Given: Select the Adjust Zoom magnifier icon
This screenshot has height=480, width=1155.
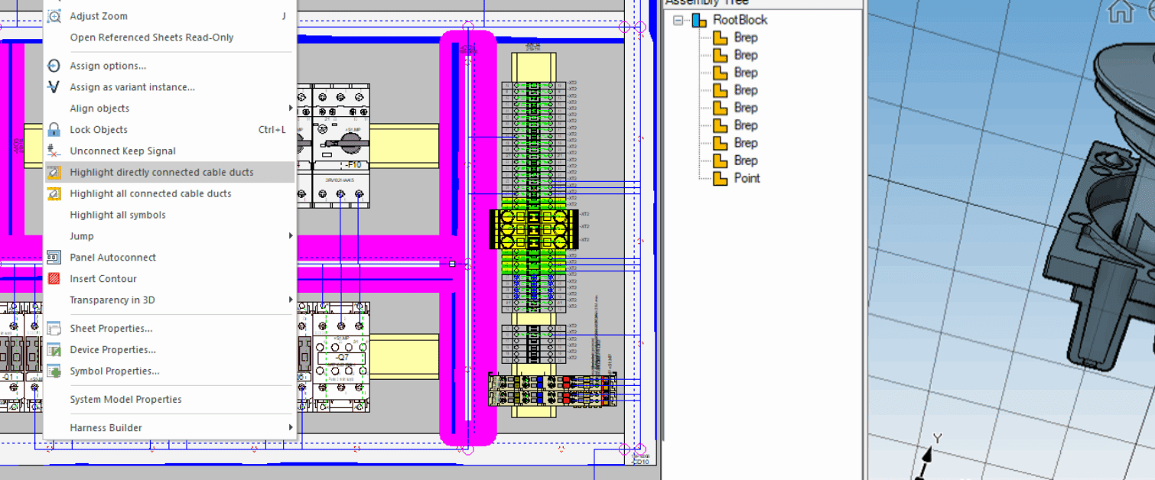Looking at the screenshot, I should (x=54, y=15).
